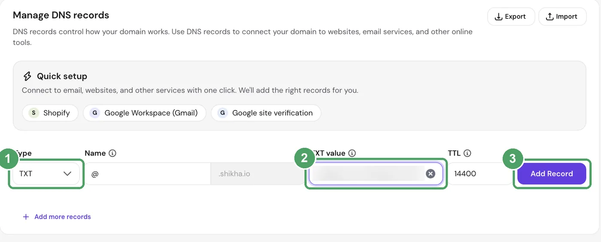The image size is (601, 242).
Task: Select Google Workspace (Gmail) quick setup
Action: pyautogui.click(x=145, y=113)
